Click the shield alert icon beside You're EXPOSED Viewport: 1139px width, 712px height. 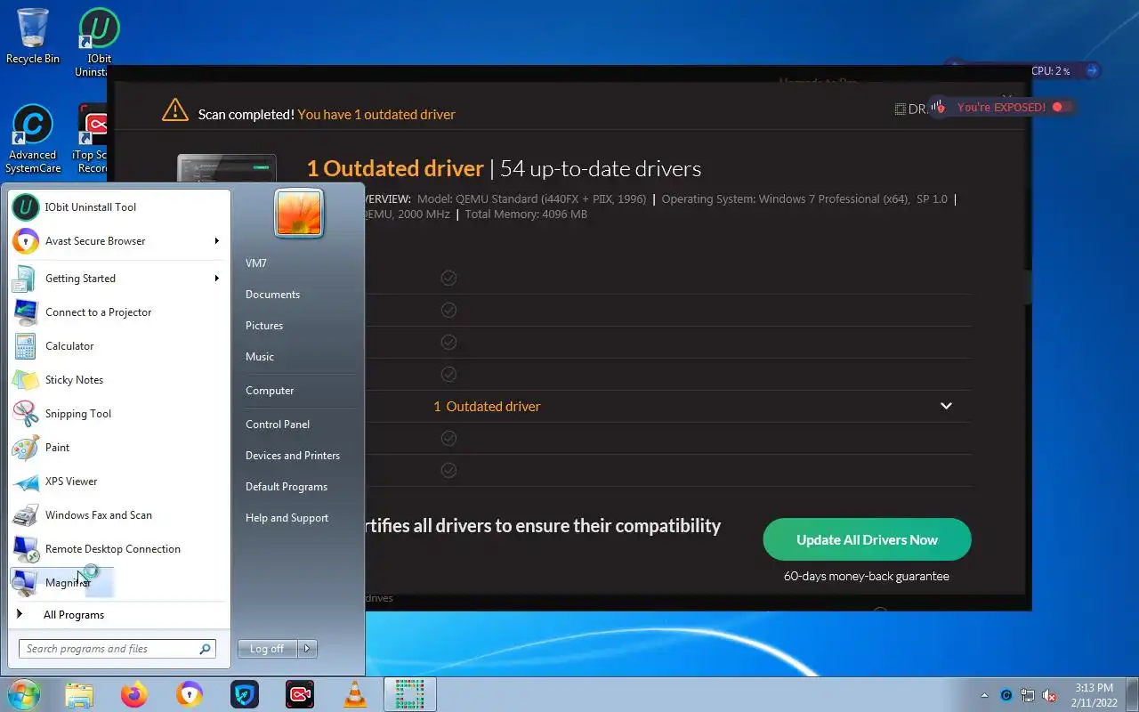click(940, 107)
